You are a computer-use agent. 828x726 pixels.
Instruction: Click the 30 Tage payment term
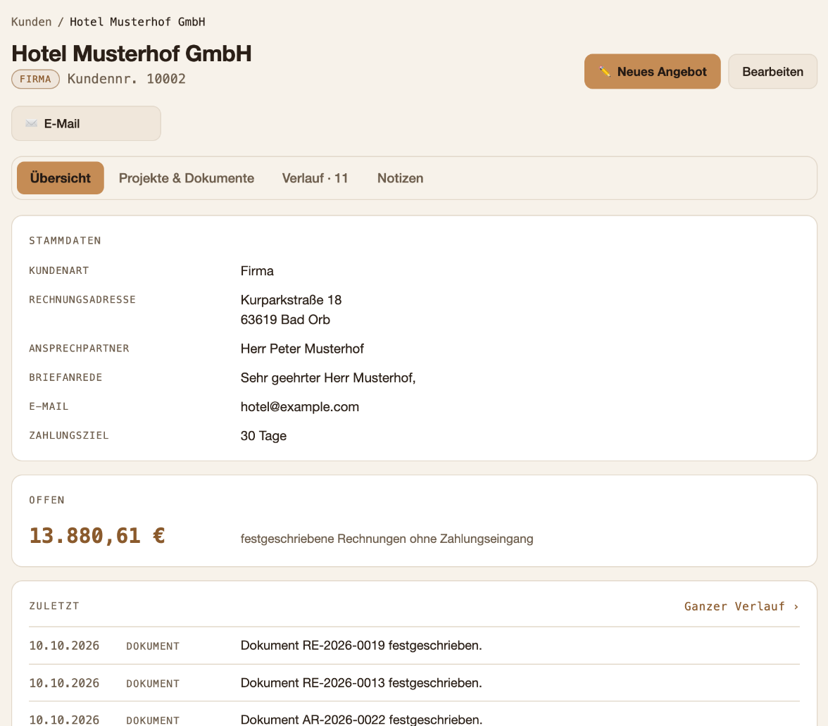pyautogui.click(x=263, y=436)
